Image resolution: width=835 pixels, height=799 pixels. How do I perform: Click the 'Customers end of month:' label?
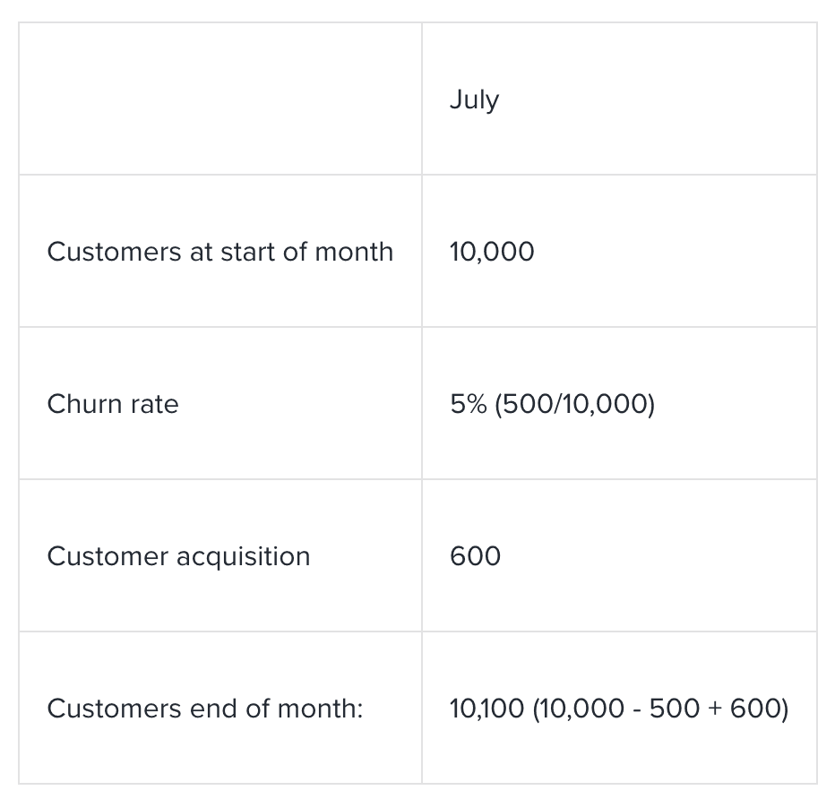tap(205, 709)
